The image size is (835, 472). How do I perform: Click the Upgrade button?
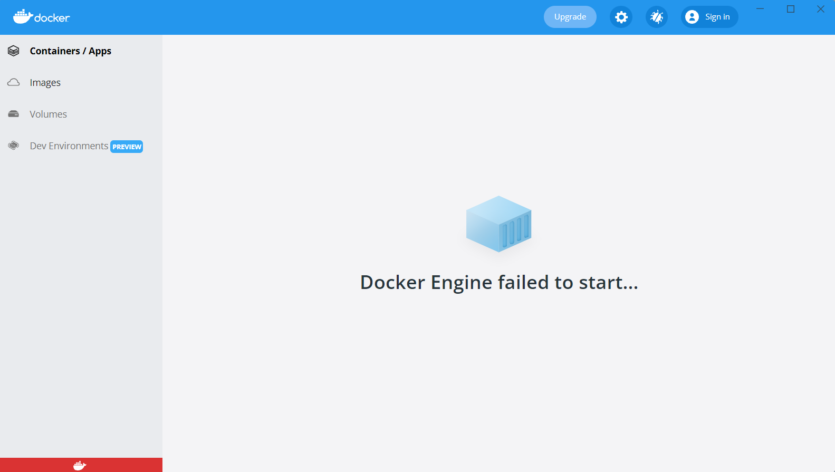pyautogui.click(x=570, y=16)
